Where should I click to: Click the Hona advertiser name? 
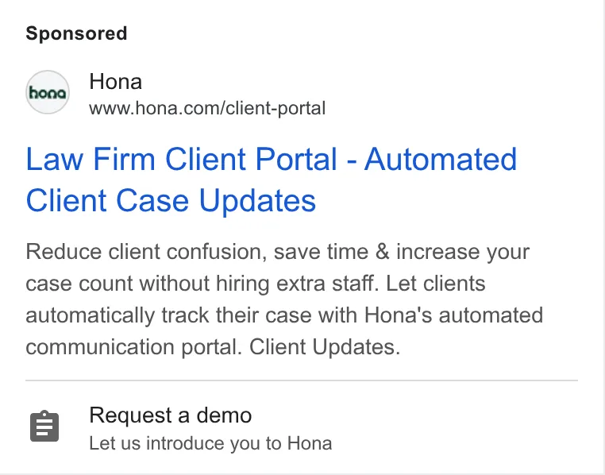115,82
